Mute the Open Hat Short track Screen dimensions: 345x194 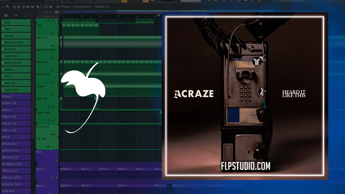pyautogui.click(x=57, y=58)
